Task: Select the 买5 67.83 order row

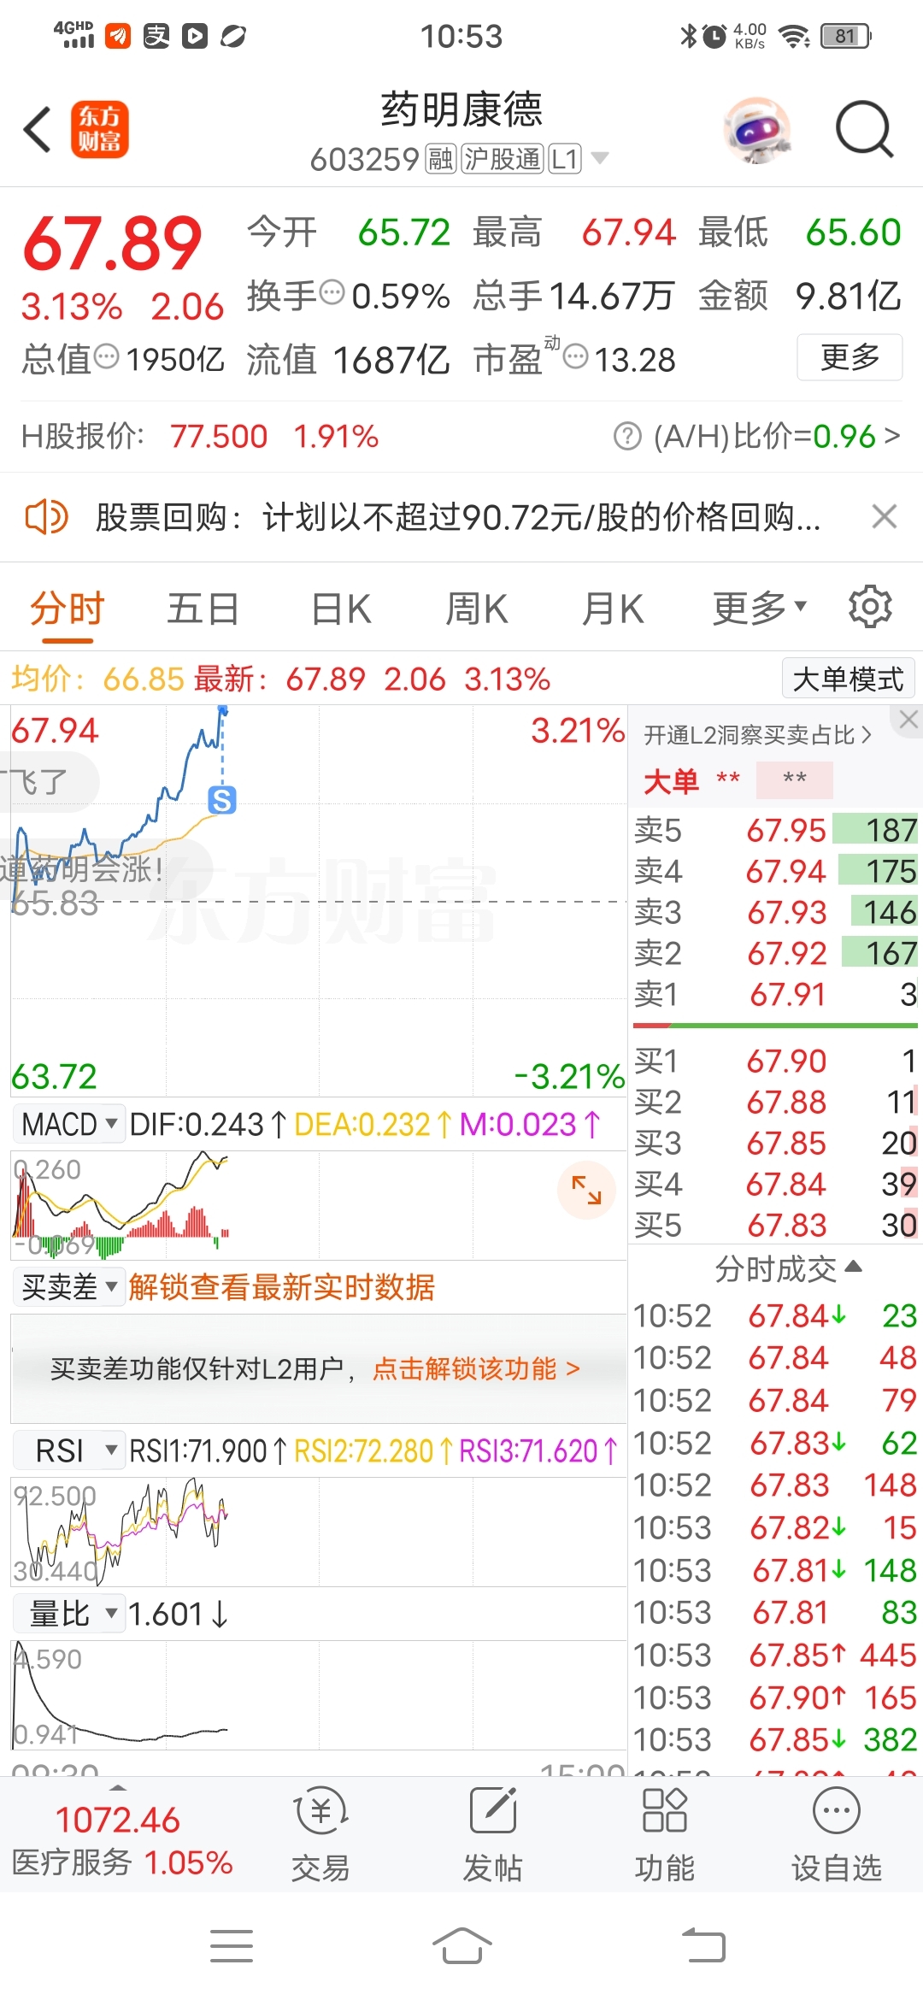Action: tap(775, 1225)
